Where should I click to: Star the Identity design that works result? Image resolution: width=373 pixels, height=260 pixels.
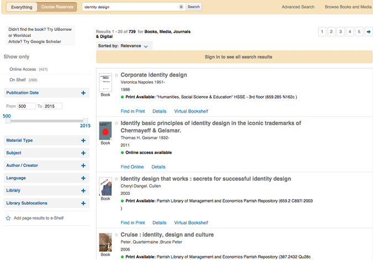pos(117,179)
